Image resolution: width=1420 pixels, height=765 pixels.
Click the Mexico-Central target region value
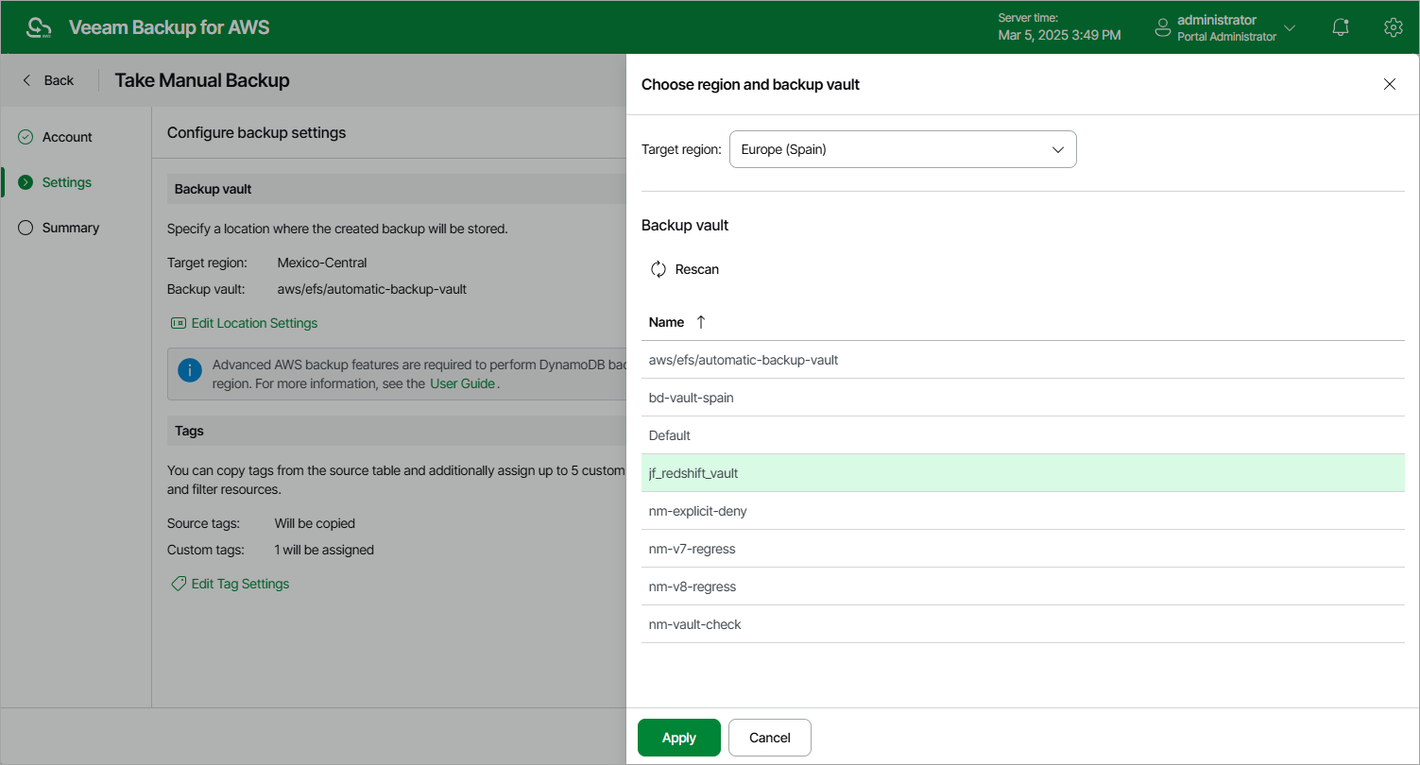[322, 263]
